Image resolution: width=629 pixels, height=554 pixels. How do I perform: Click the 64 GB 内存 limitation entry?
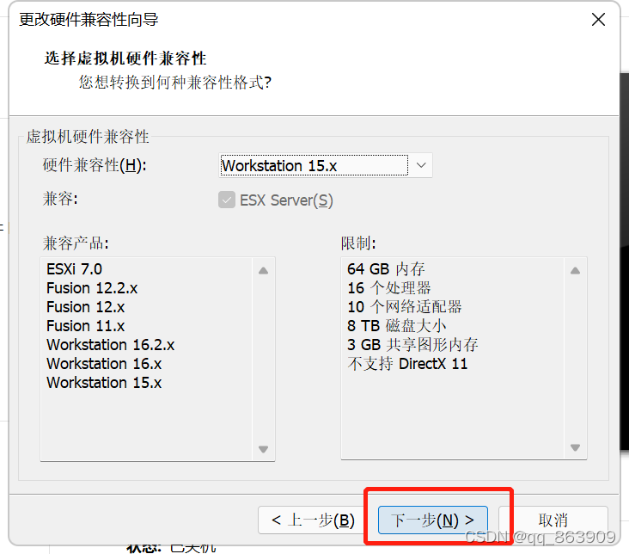386,268
